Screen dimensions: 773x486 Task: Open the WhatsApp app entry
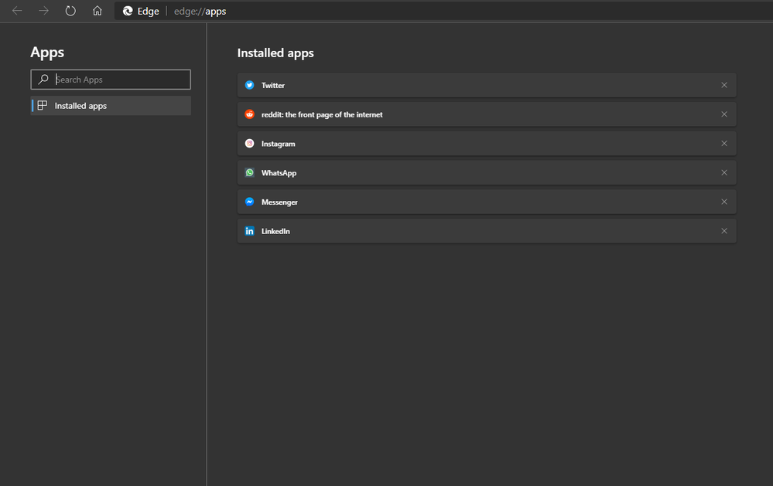279,173
